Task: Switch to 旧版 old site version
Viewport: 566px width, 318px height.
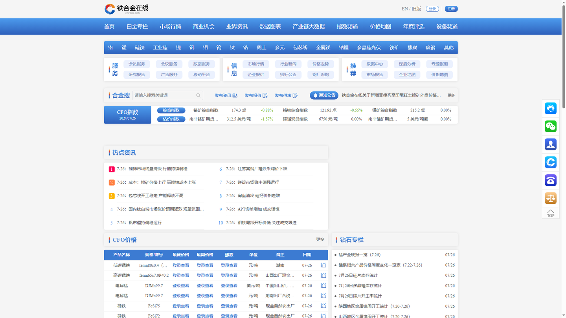Action: [416, 9]
